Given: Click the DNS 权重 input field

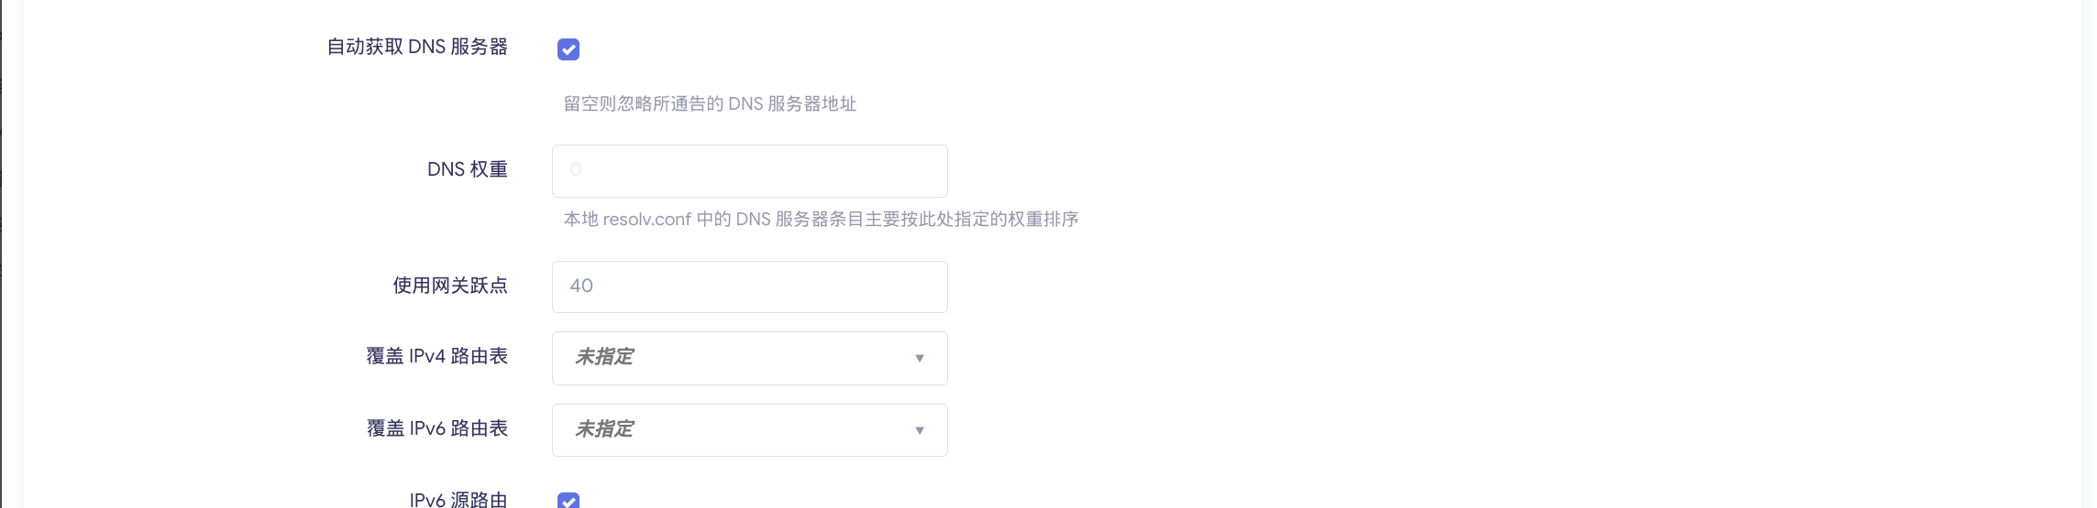Looking at the screenshot, I should [749, 171].
